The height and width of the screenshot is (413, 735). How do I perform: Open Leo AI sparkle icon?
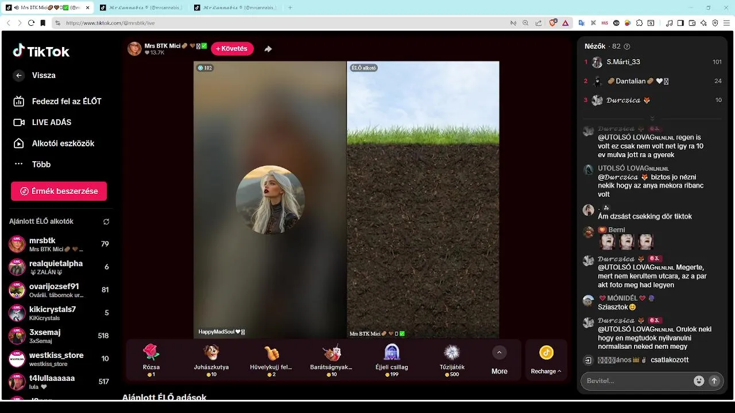pos(703,23)
